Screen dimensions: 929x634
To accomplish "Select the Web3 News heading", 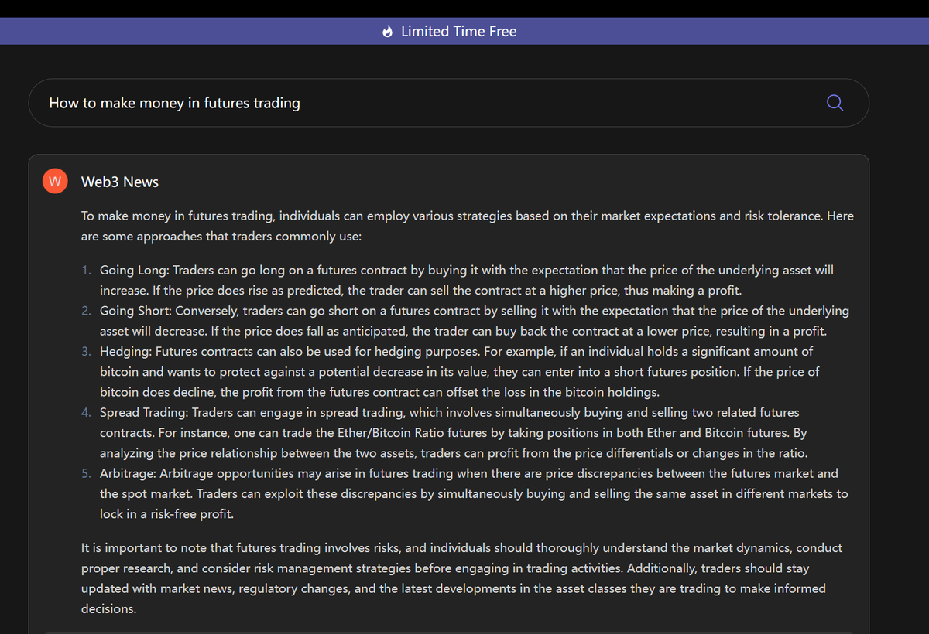I will (120, 182).
